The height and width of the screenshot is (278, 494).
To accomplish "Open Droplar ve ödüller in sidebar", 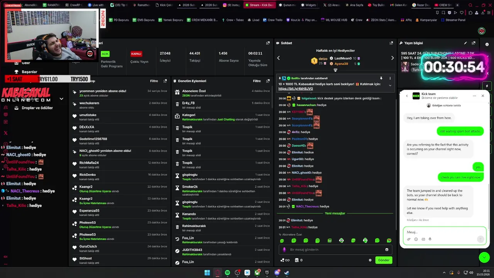I will [x=33, y=108].
